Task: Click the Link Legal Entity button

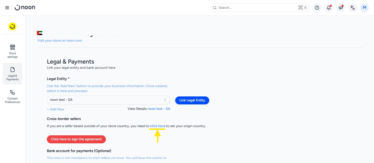Action: click(x=192, y=100)
